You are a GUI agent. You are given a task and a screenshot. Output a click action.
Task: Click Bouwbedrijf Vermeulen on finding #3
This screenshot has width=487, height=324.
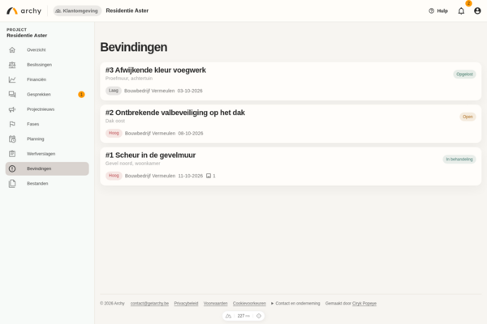(x=149, y=91)
